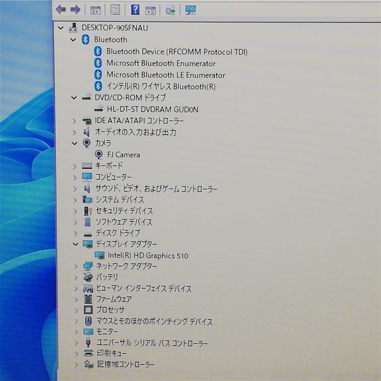381x381 pixels.
Task: Click the ディスプレイ アダプター category icon
Action: pyautogui.click(x=88, y=244)
